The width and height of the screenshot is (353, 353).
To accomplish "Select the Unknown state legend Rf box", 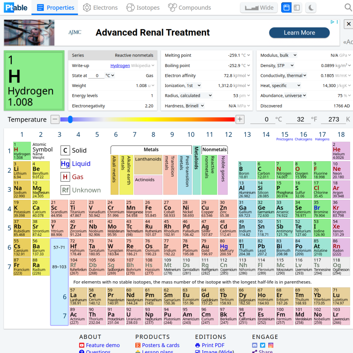I will click(x=65, y=190).
